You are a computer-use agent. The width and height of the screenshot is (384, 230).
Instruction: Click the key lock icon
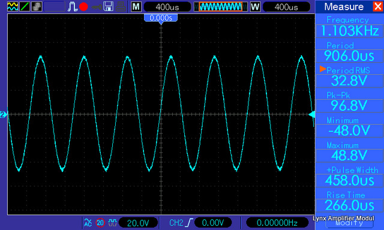tap(96, 7)
